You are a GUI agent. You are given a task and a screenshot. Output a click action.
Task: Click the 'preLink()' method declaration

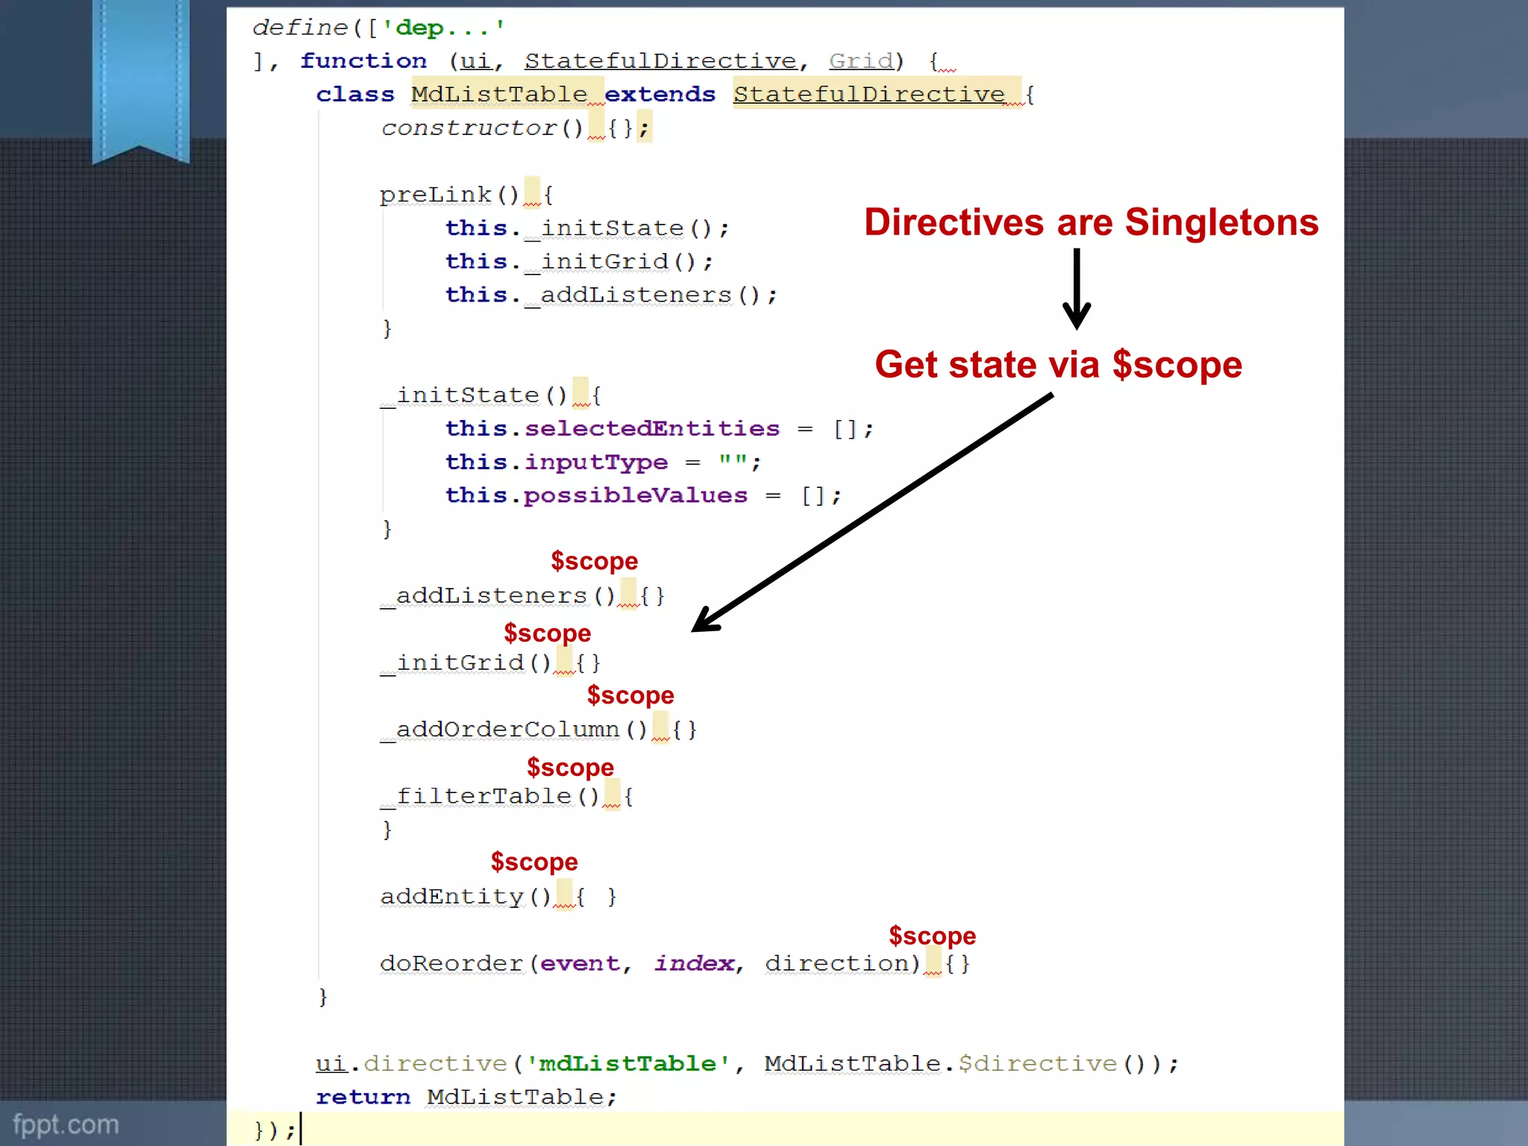tap(466, 195)
